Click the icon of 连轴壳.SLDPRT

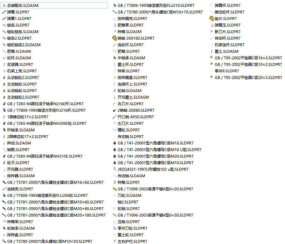click(4, 189)
